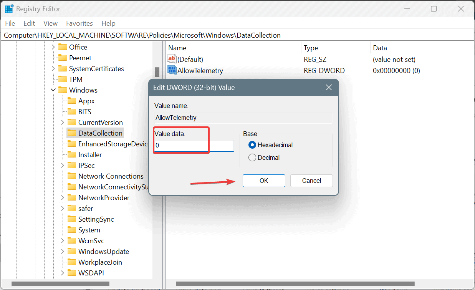Click the REG_DWORD type cell

point(324,71)
